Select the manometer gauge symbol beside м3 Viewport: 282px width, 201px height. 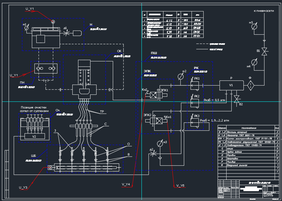coord(160,144)
